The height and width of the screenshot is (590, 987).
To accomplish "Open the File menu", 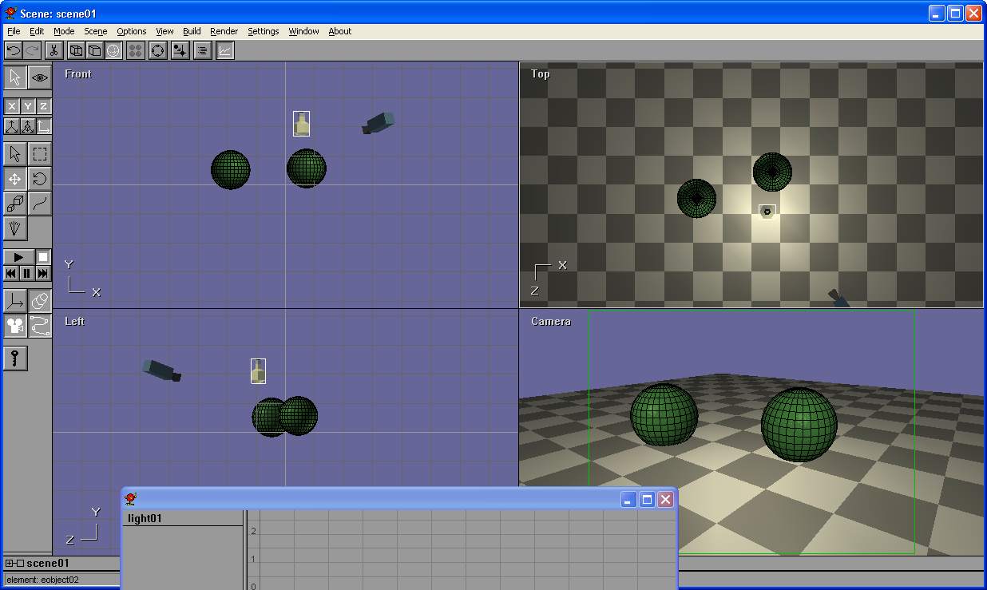I will [x=14, y=31].
